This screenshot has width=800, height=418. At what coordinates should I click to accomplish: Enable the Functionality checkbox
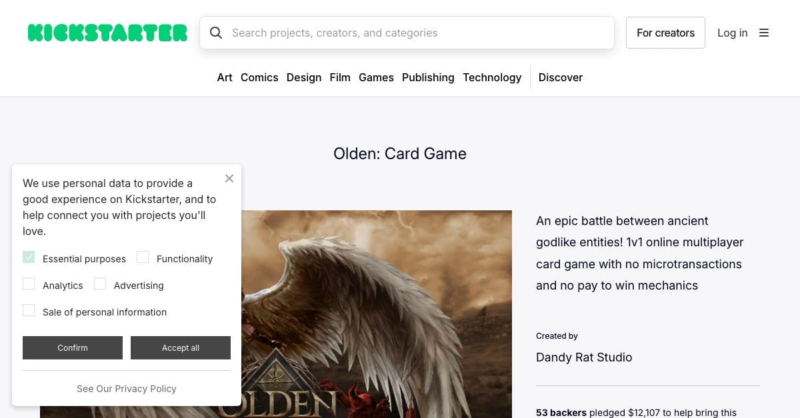coord(143,257)
